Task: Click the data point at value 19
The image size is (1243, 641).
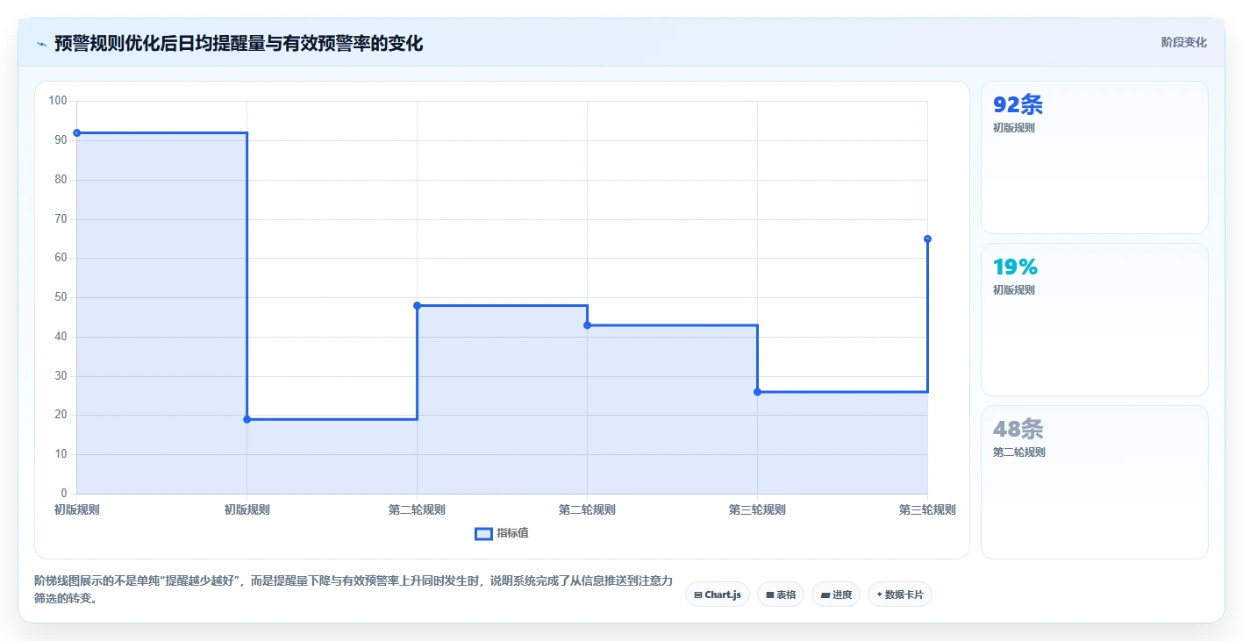Action: [247, 419]
